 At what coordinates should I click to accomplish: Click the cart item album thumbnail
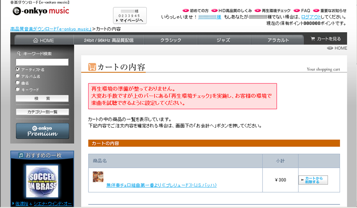pyautogui.click(x=98, y=177)
